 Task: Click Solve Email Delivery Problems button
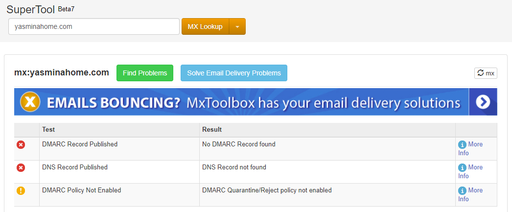point(234,73)
